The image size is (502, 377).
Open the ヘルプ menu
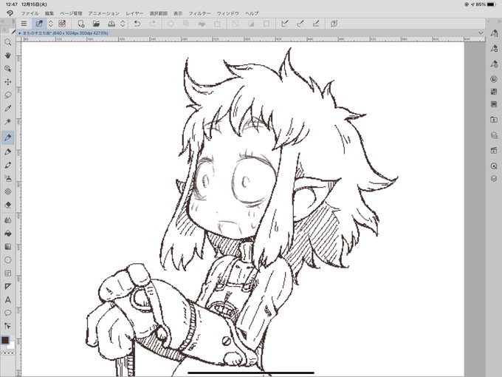point(252,13)
